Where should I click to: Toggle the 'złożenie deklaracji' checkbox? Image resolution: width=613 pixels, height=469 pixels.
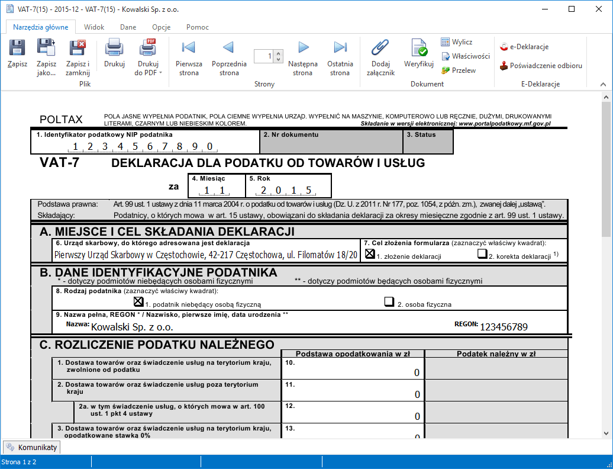pyautogui.click(x=370, y=254)
